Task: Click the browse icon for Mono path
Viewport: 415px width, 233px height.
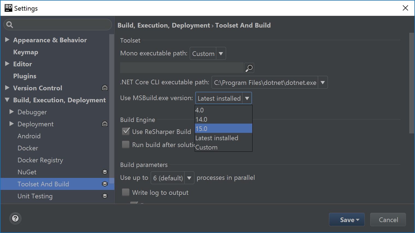Action: tap(249, 68)
